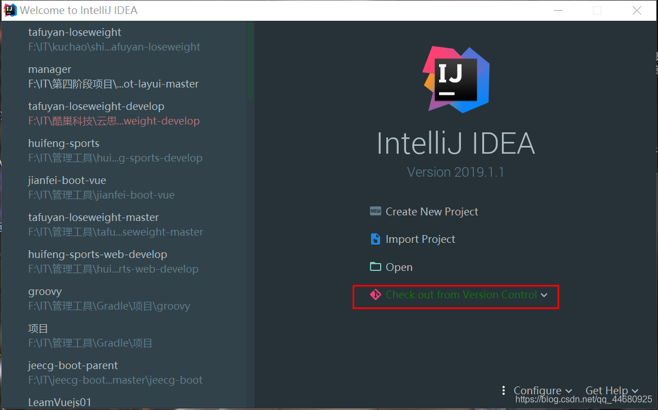Screen dimensions: 658x410
Task: Click path F:\IT\管理工具\jianfei-boot-vue
Action: [101, 195]
